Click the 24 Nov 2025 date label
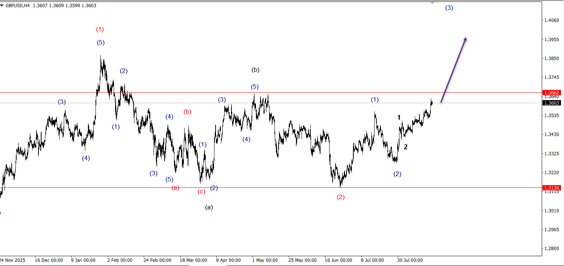The image size is (564, 266). 13,260
